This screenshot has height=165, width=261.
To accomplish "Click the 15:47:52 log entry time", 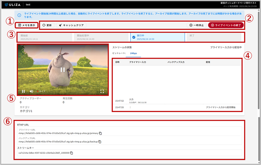I will [x=119, y=101].
